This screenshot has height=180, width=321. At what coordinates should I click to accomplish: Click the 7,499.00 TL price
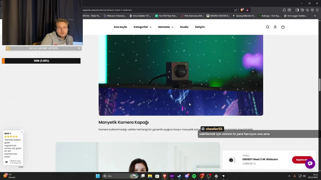pyautogui.click(x=249, y=164)
